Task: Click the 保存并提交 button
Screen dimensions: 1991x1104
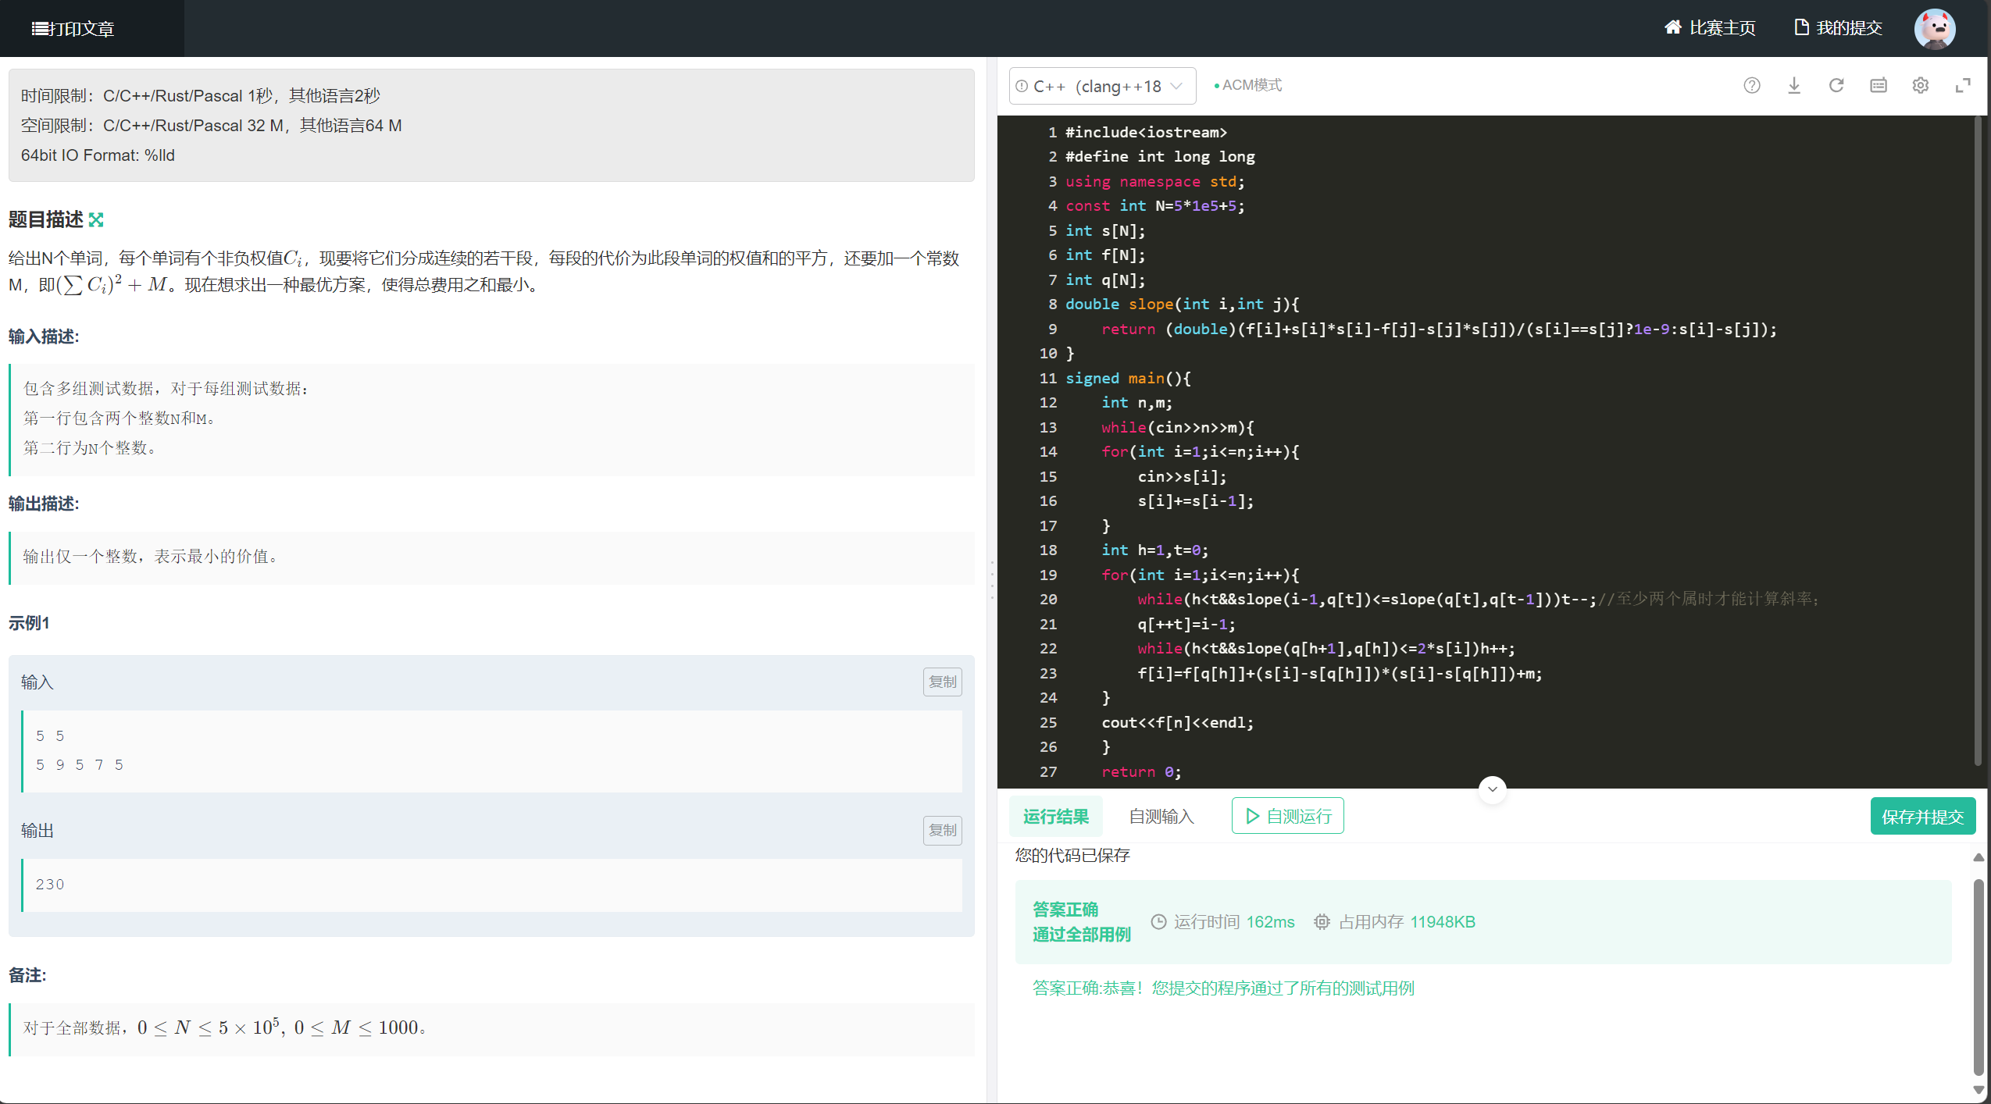Action: [x=1921, y=817]
